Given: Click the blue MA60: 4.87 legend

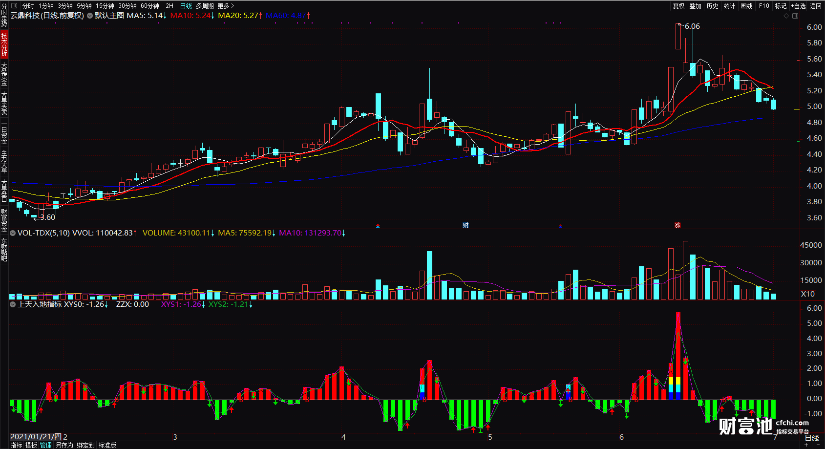Looking at the screenshot, I should click(x=288, y=16).
